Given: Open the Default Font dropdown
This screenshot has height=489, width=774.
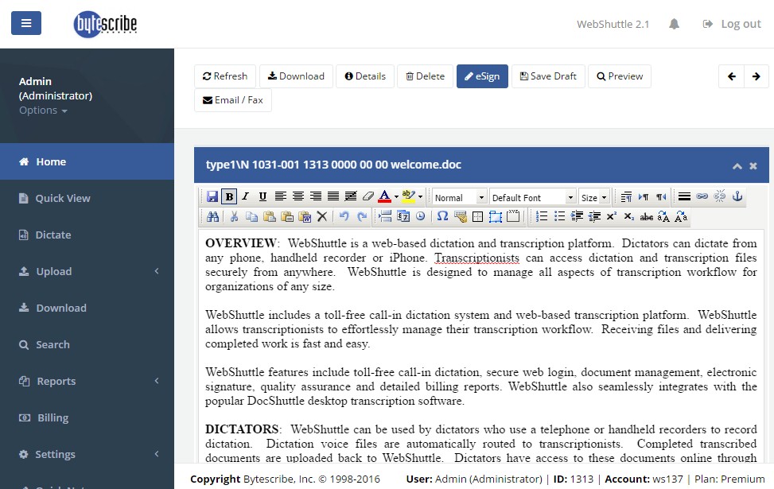Looking at the screenshot, I should 533,197.
